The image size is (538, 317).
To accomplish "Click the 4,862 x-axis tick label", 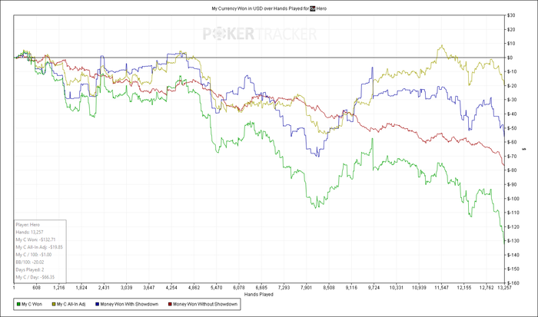I will click(194, 288).
